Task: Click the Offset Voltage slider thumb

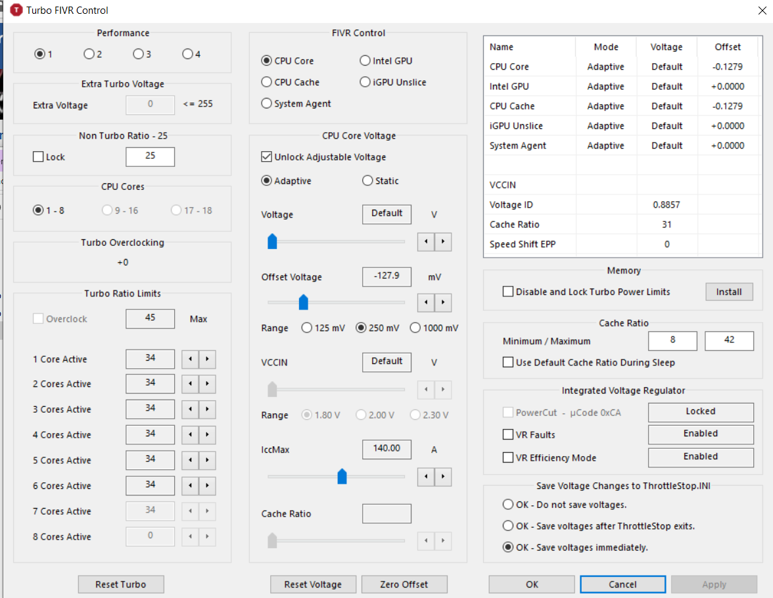Action: pos(304,302)
